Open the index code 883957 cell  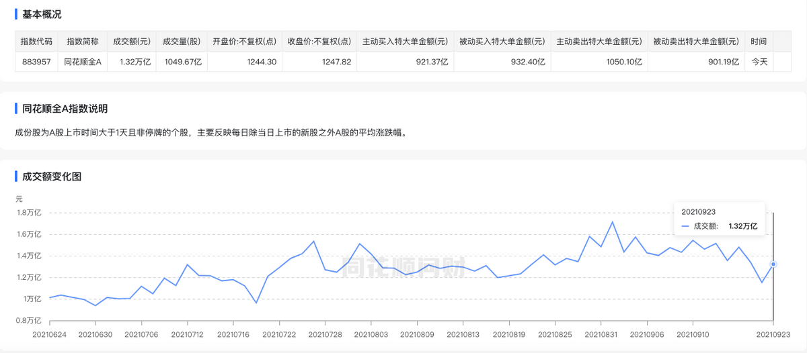click(36, 62)
